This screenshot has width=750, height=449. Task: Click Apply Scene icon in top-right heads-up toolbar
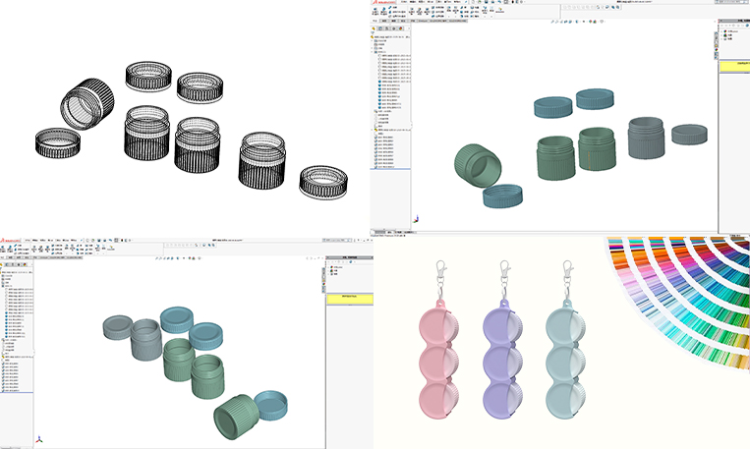(595, 22)
